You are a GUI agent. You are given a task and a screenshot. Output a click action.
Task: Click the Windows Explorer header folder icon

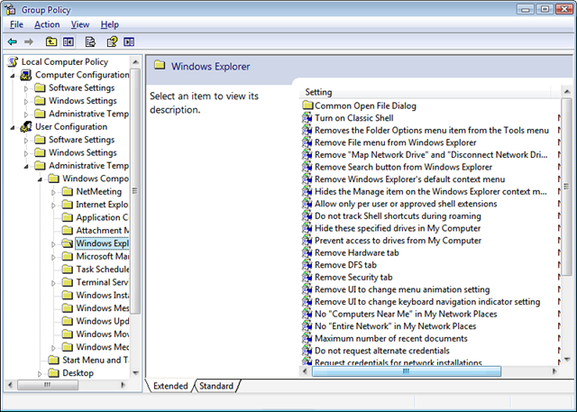[x=160, y=66]
